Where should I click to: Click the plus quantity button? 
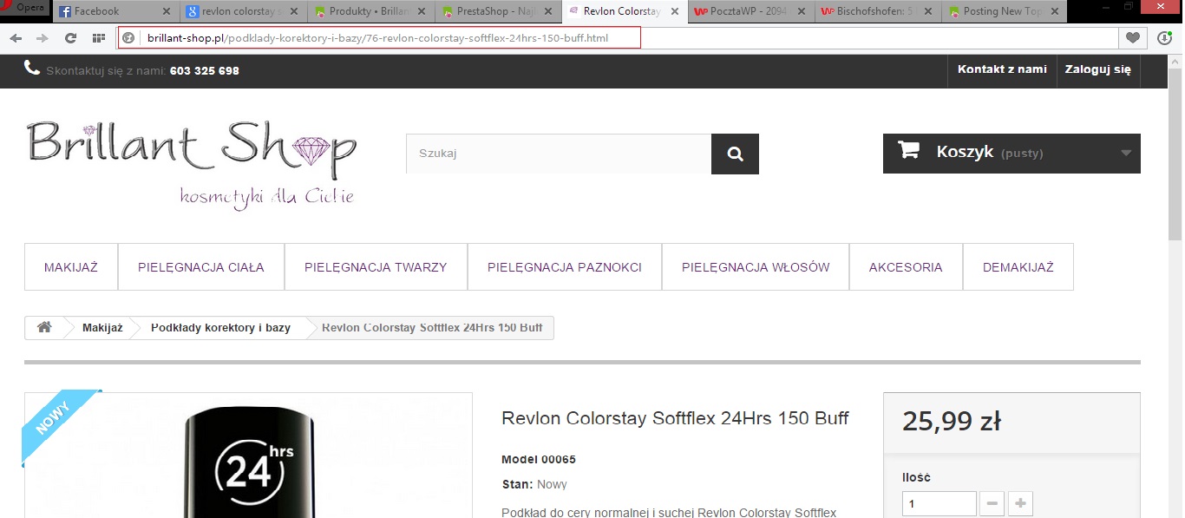[1020, 503]
